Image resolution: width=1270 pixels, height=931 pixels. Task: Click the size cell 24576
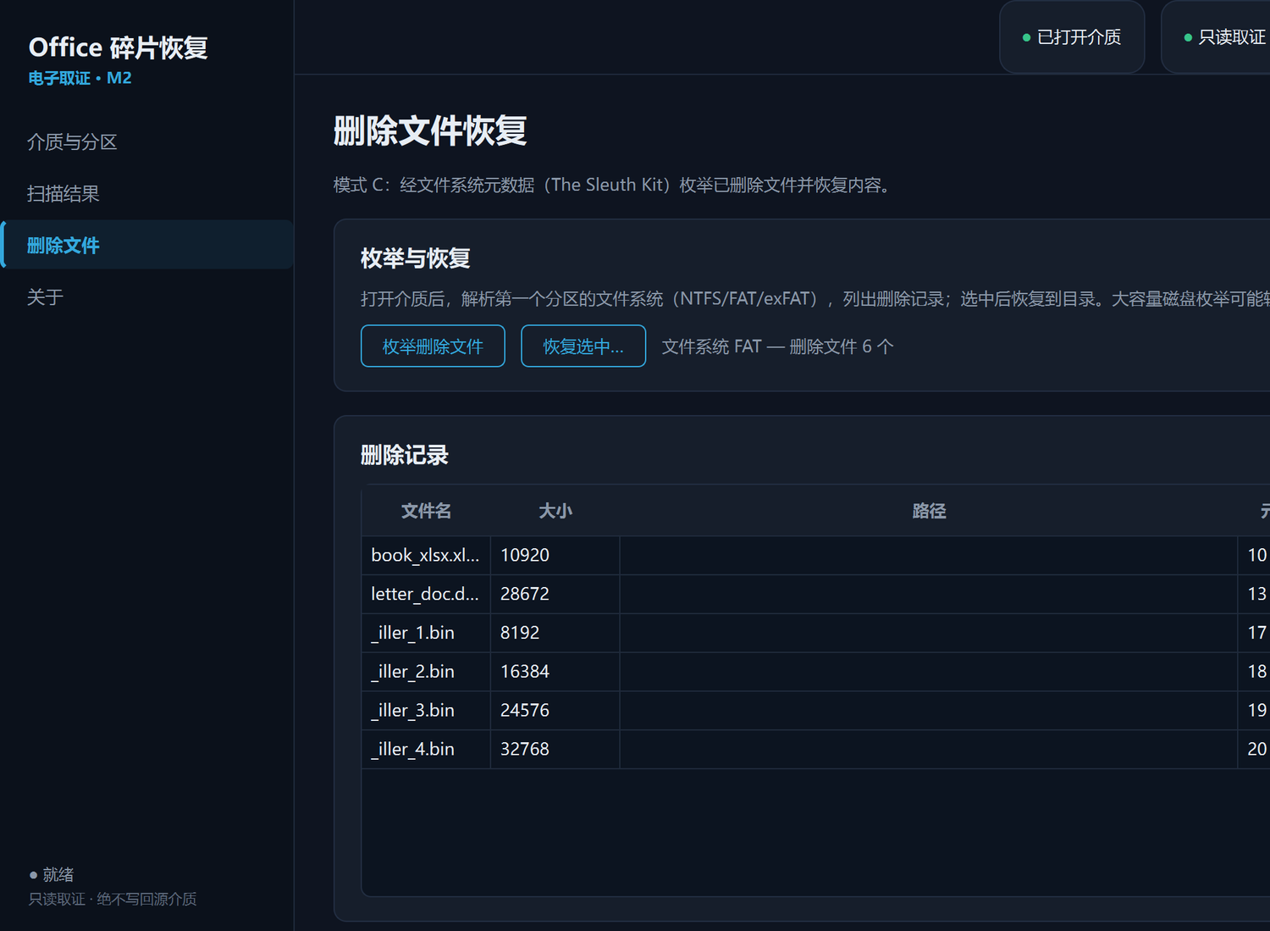point(555,711)
